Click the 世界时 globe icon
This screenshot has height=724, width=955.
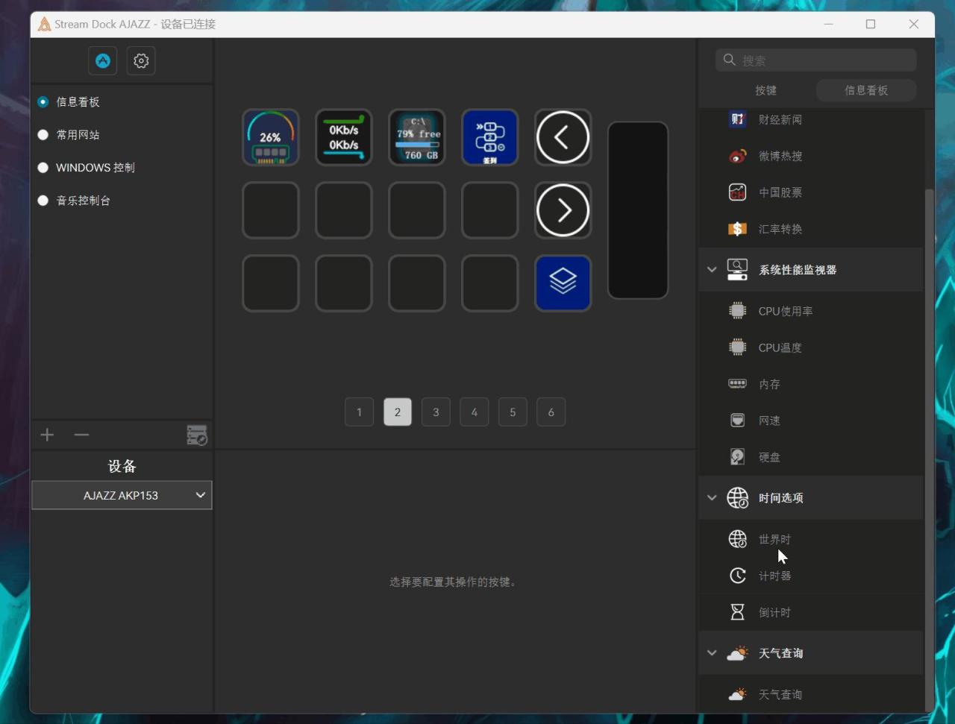737,539
